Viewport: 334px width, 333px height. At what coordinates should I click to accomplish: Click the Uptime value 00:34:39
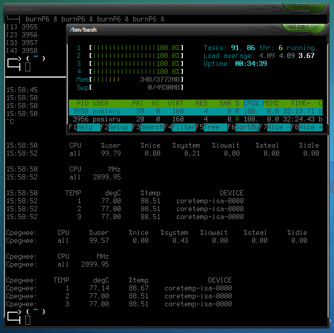(x=251, y=63)
